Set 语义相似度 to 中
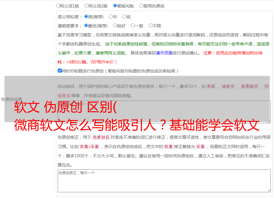Image resolution: width=274 pixels, height=198 pixels. point(111,17)
